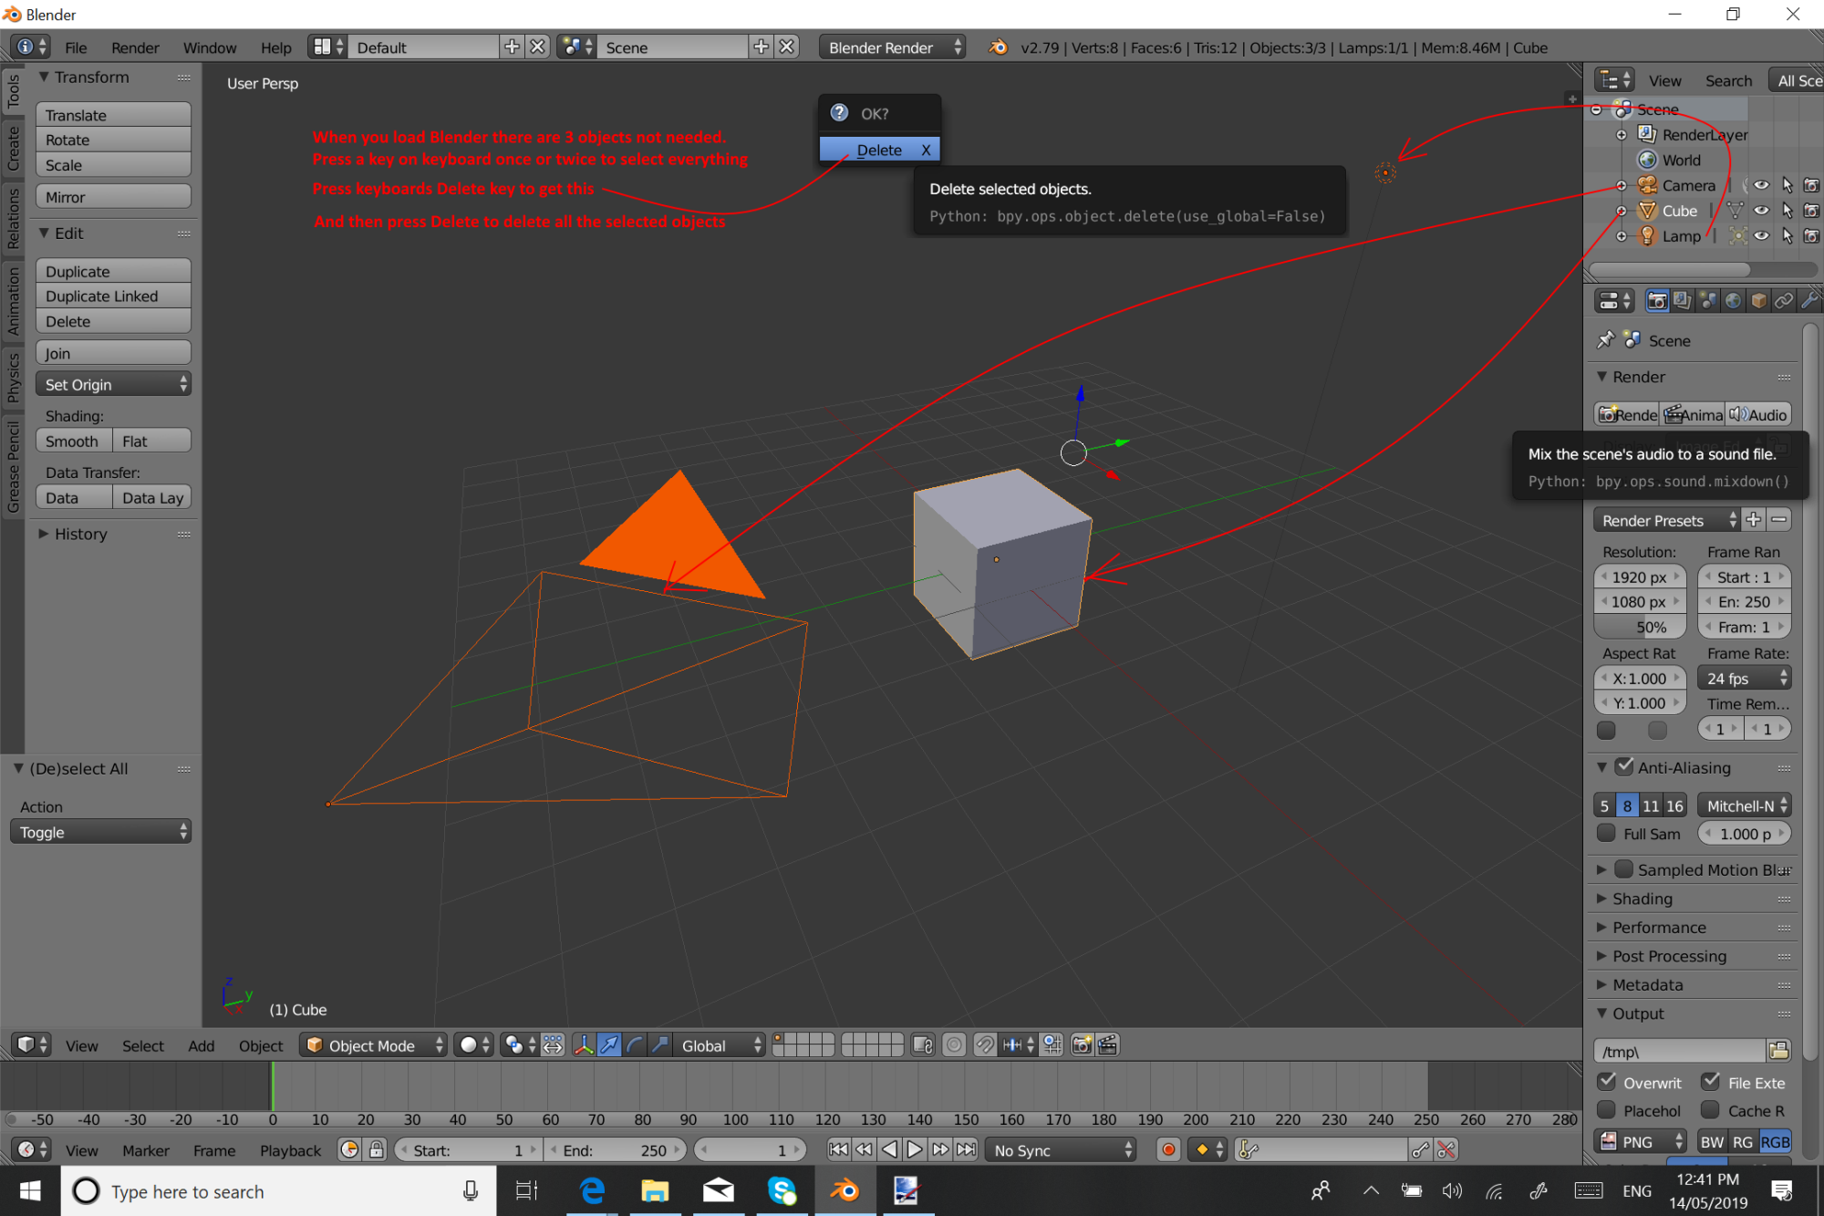Open the File menu

(x=76, y=47)
